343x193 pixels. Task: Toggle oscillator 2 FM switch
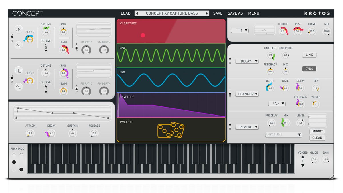pyautogui.click(x=77, y=88)
